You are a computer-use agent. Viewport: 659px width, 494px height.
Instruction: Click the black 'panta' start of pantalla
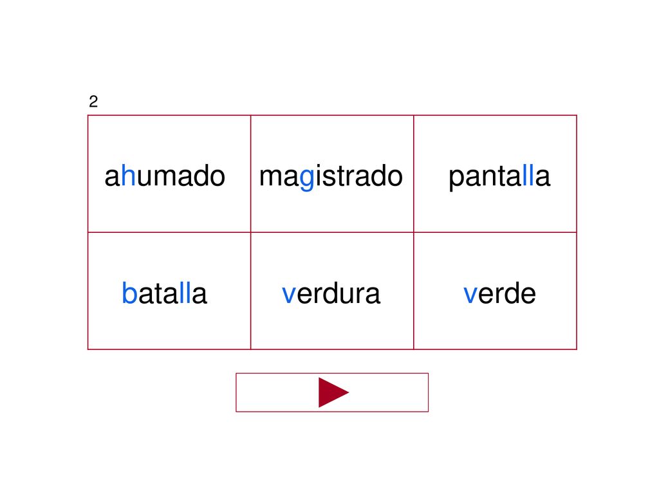pyautogui.click(x=485, y=178)
